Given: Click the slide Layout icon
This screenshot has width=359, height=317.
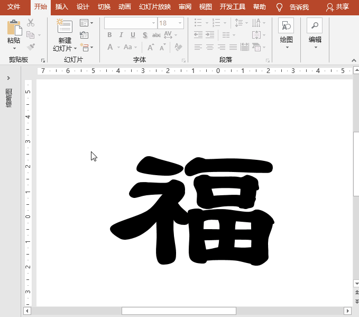Looking at the screenshot, I should pos(84,23).
